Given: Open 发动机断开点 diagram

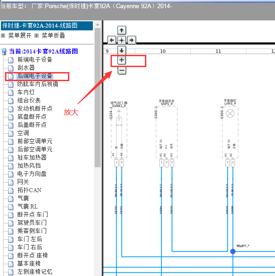Looking at the screenshot, I should click(35, 108).
